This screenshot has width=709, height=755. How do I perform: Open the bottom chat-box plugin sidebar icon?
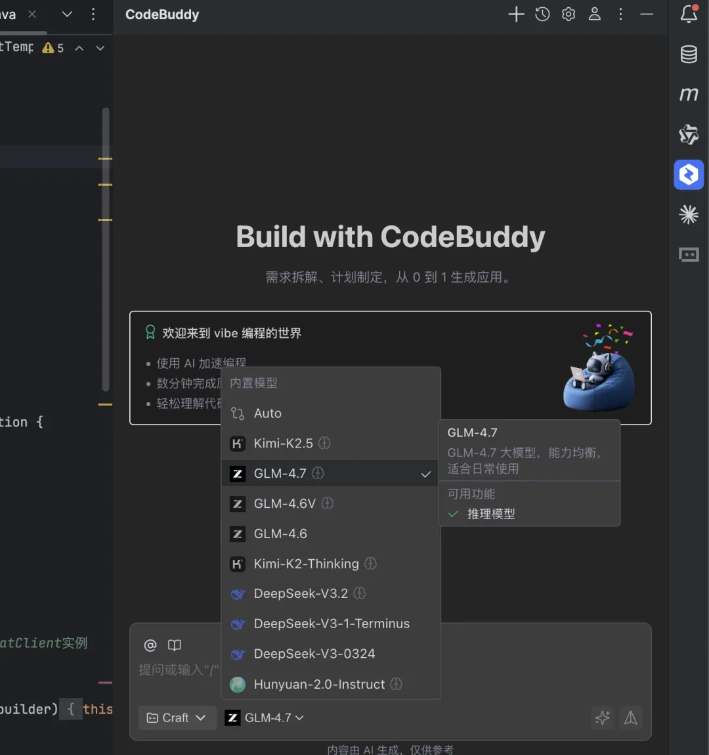coord(689,254)
